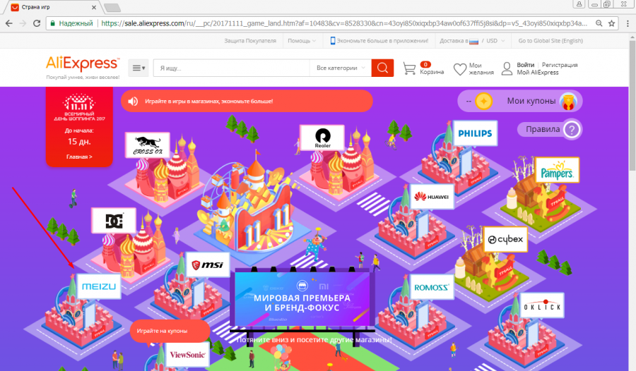Click Go to Global Site (English)
The width and height of the screenshot is (636, 371).
(550, 41)
